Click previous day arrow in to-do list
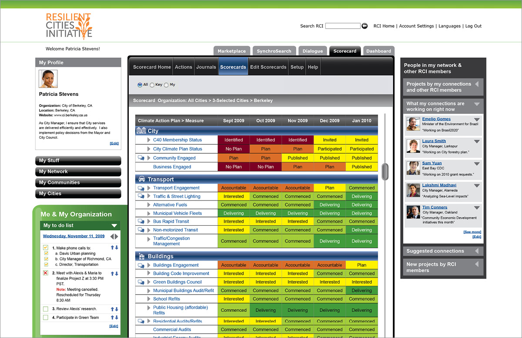Screen dimensions: 522x338 pyautogui.click(x=112, y=236)
